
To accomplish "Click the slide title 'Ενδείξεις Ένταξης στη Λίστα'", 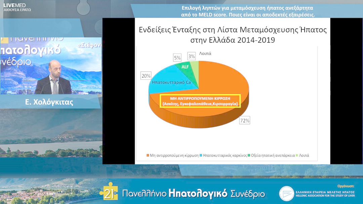I will tap(233, 30).
